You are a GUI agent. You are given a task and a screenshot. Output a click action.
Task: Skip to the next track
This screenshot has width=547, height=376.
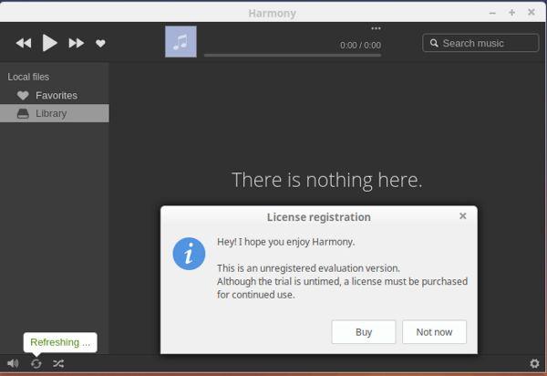click(x=77, y=43)
